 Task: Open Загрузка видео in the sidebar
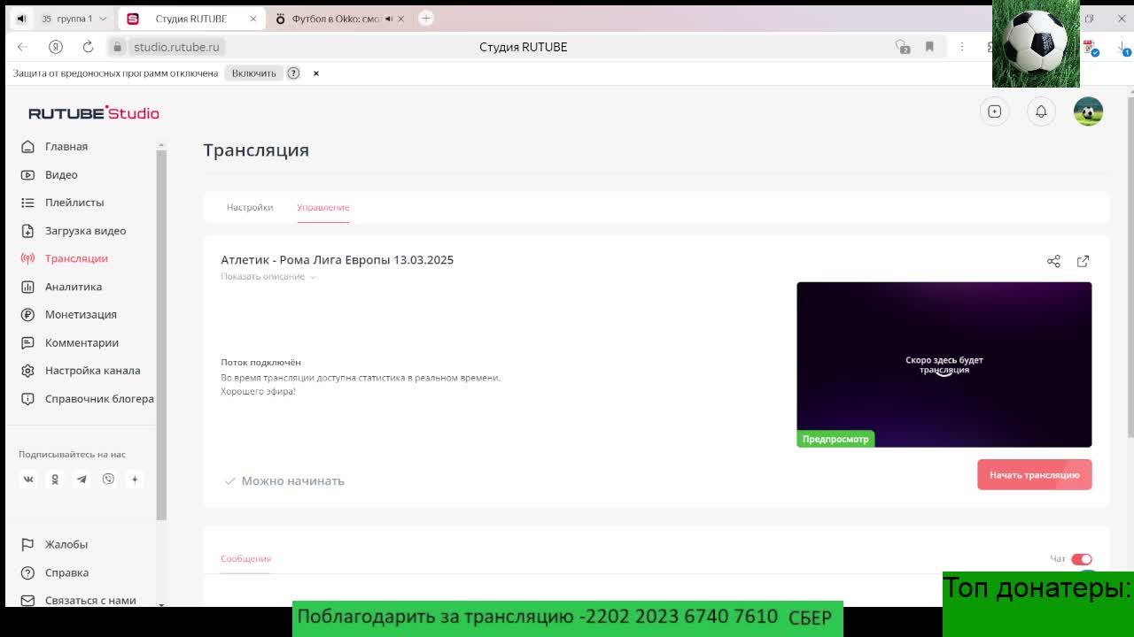point(85,231)
